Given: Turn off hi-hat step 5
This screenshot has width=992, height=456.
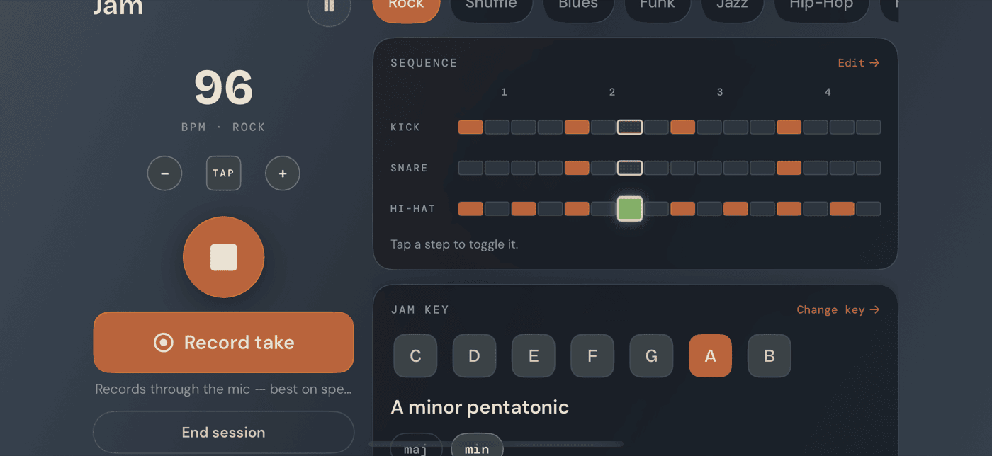Looking at the screenshot, I should (x=577, y=209).
